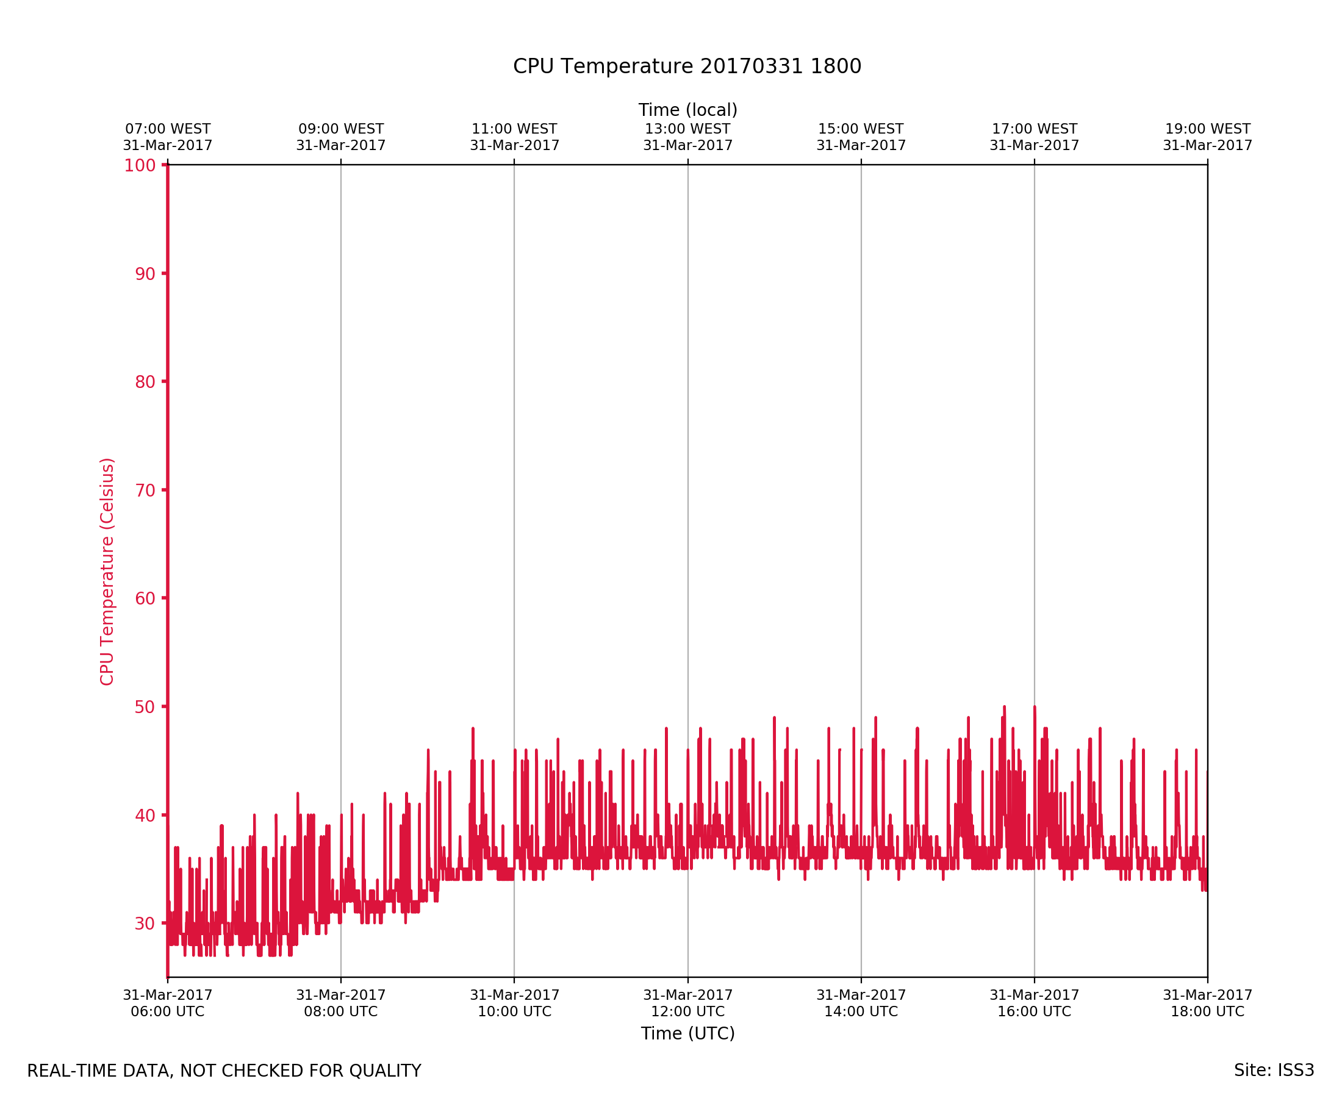Click the 30 value on y-axis
Viewport: 1342px width, 1098px height.
[145, 924]
